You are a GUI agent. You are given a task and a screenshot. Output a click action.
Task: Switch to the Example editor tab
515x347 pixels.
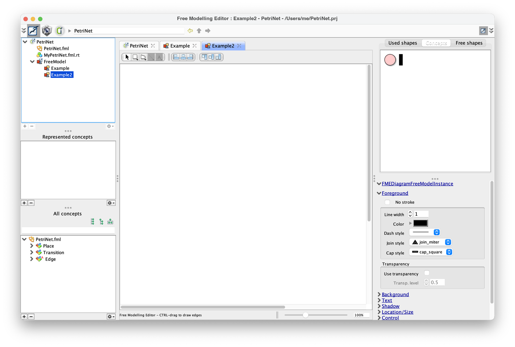180,46
